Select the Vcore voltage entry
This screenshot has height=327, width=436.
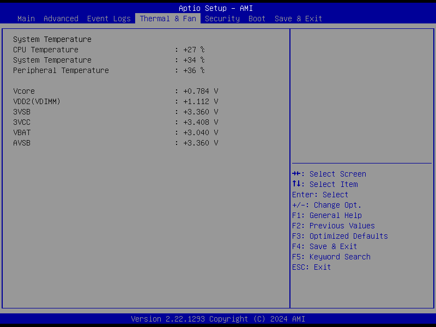[x=24, y=91]
